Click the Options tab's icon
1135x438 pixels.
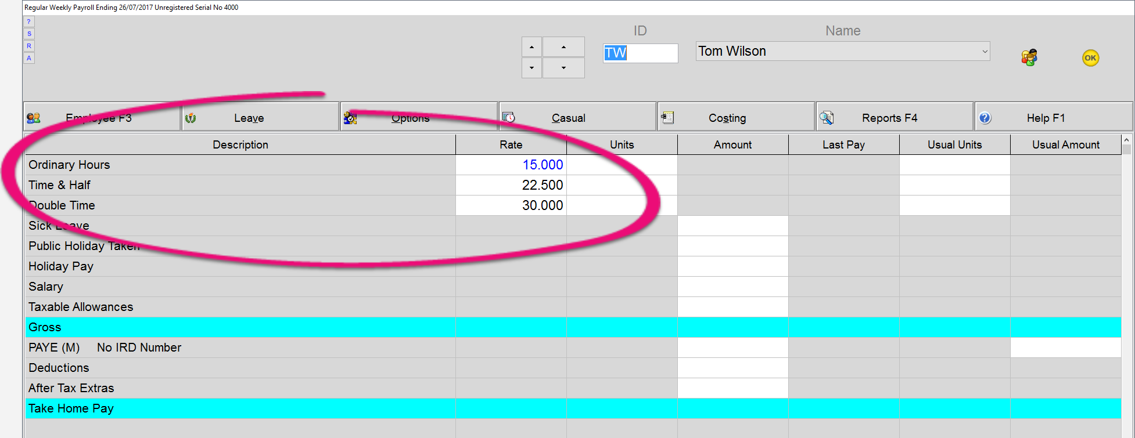350,118
